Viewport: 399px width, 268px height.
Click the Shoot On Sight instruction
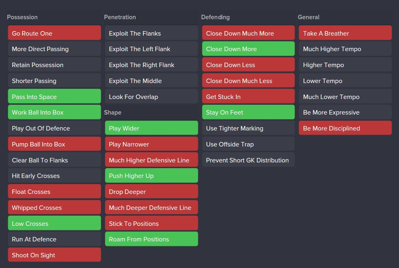pyautogui.click(x=54, y=255)
